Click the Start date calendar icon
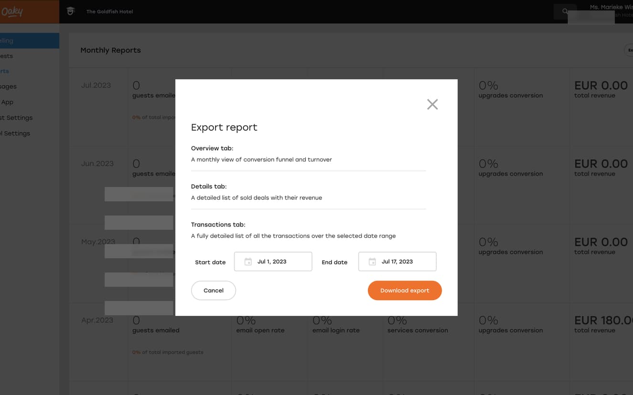633x395 pixels. coord(248,261)
